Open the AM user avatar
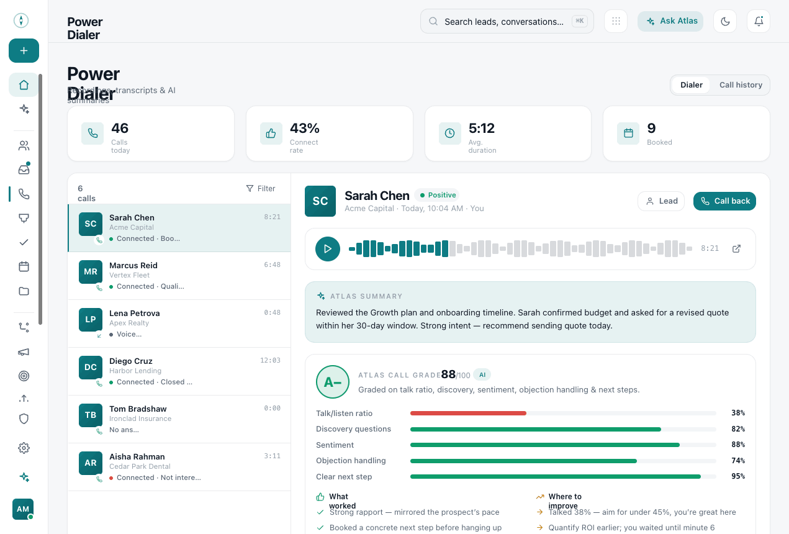The width and height of the screenshot is (789, 534). (23, 509)
